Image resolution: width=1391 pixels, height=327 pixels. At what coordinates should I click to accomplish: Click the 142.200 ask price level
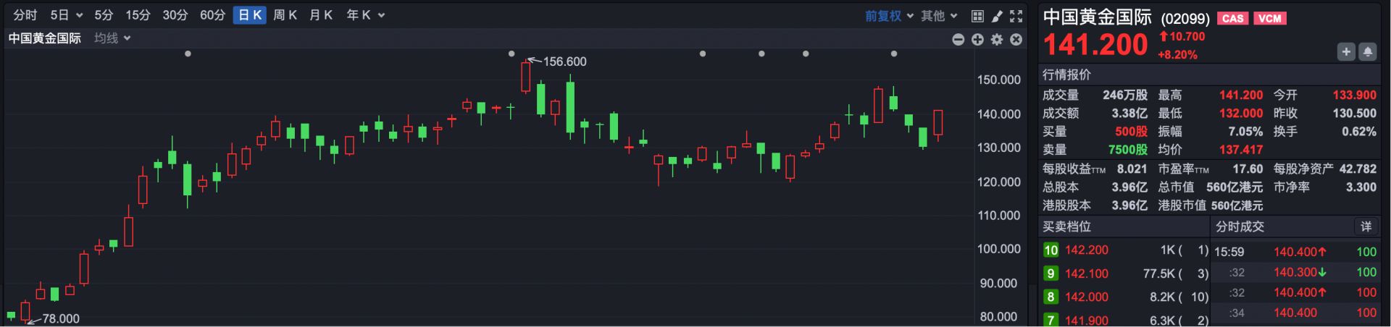click(1087, 250)
